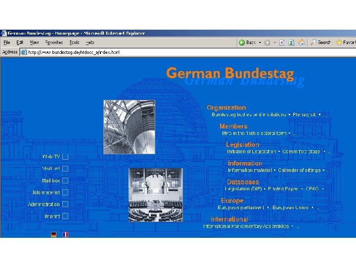356x267 pixels.
Task: Open the View menu
Action: 34,43
